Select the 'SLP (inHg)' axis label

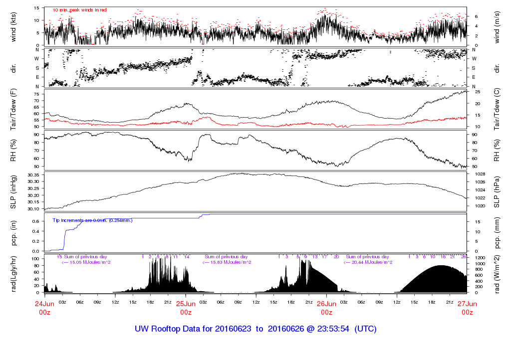coord(14,191)
